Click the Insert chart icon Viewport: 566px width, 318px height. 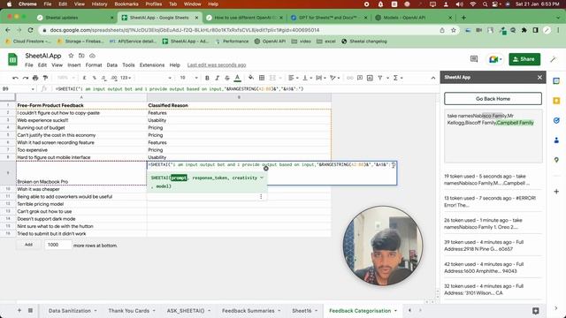(x=370, y=78)
